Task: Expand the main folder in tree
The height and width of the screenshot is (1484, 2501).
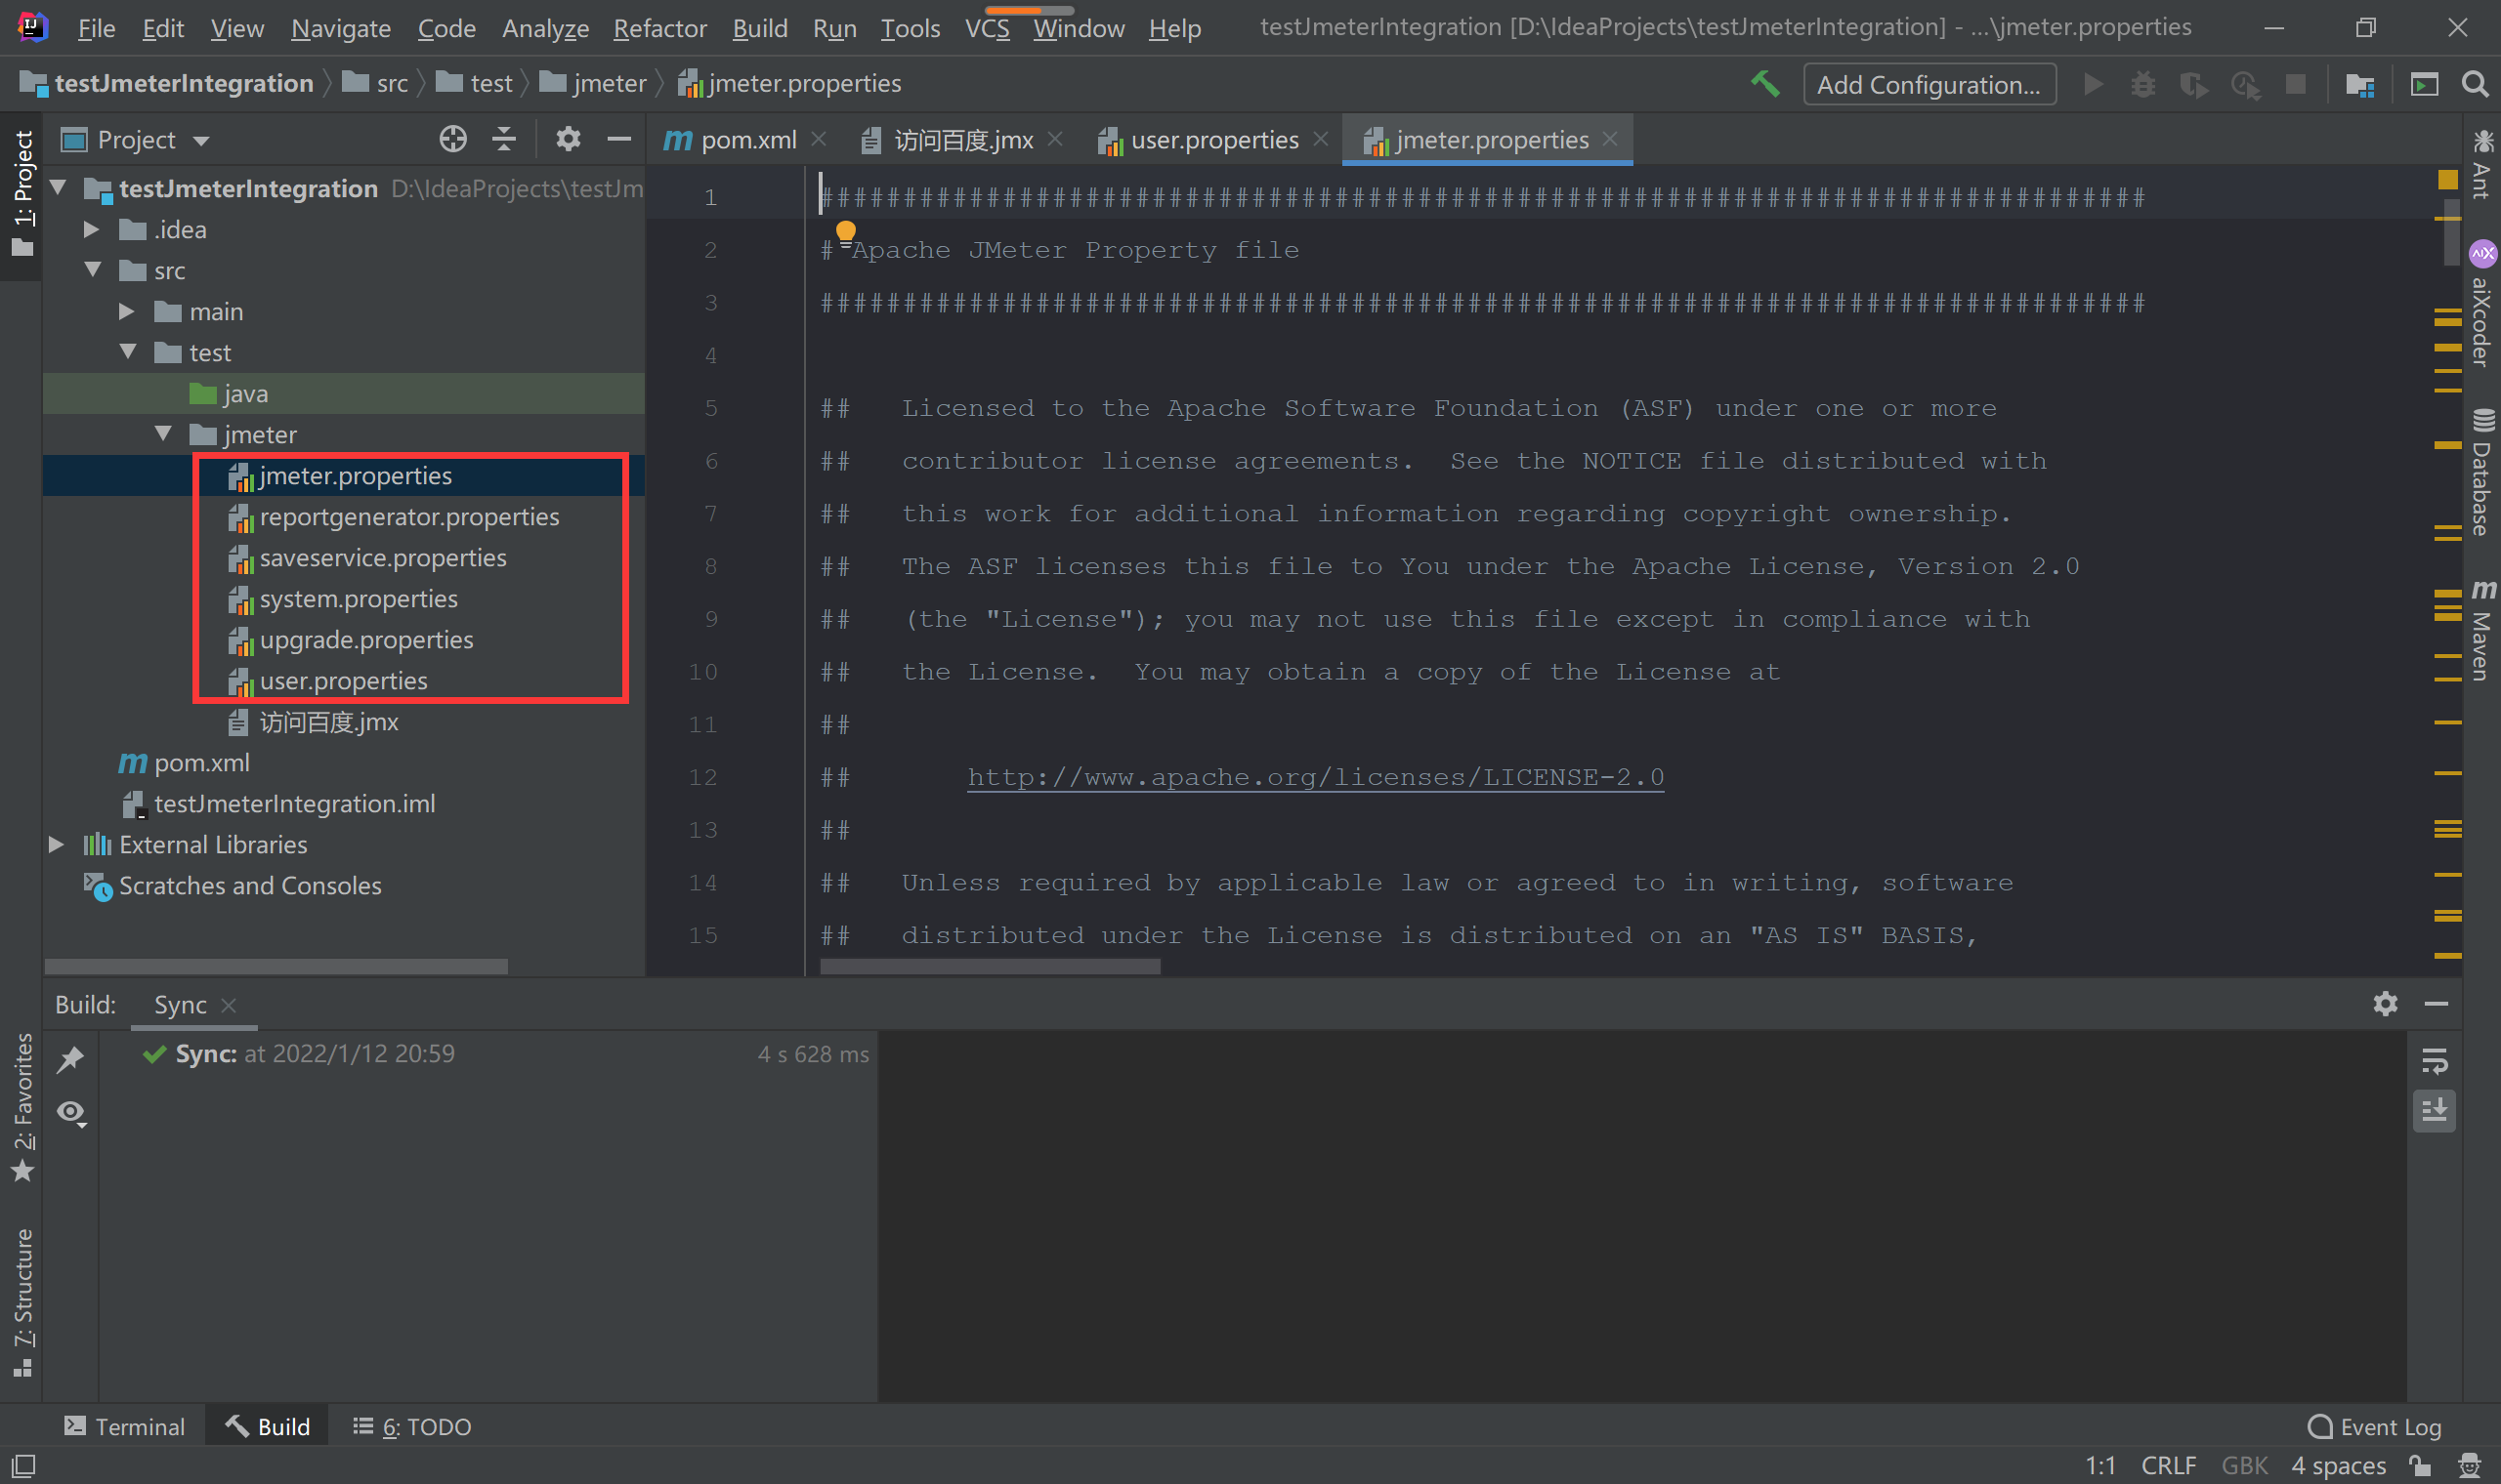Action: point(127,312)
